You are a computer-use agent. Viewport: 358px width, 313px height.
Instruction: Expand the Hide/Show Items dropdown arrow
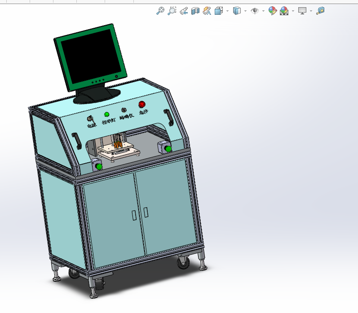point(263,11)
